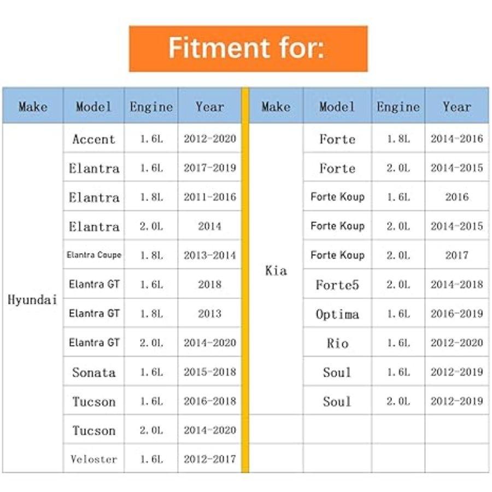Select the Hyundai make cell
Screen dimensions: 492x492
pos(32,300)
